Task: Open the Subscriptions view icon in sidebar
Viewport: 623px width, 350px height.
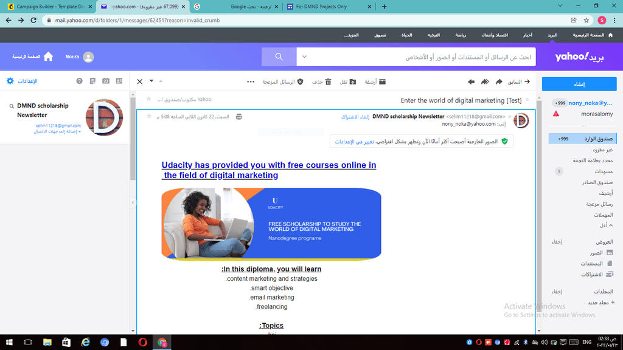Action: (610, 274)
